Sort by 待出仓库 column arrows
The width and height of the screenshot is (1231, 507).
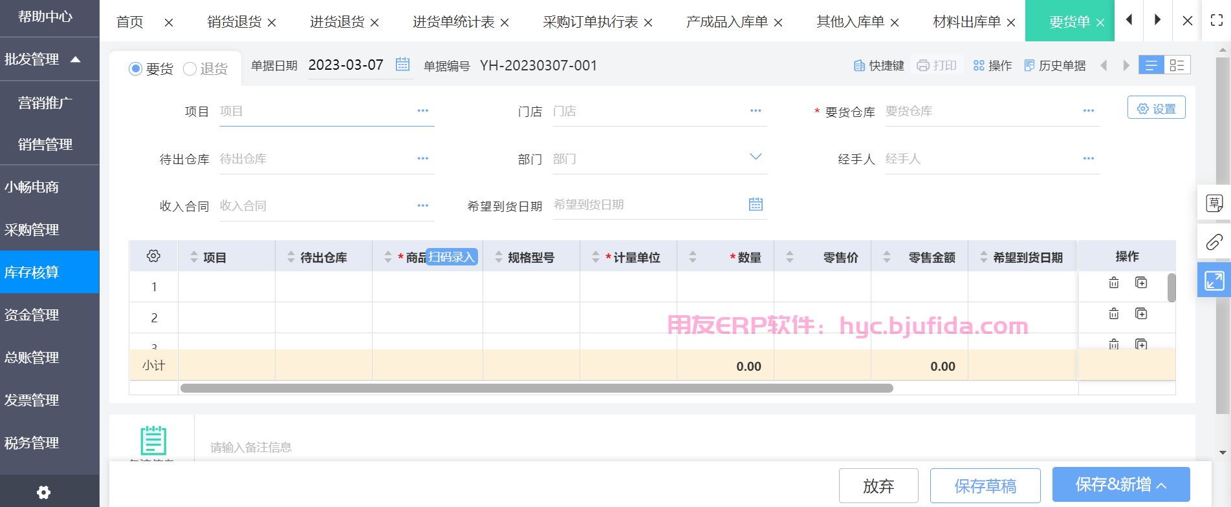291,257
